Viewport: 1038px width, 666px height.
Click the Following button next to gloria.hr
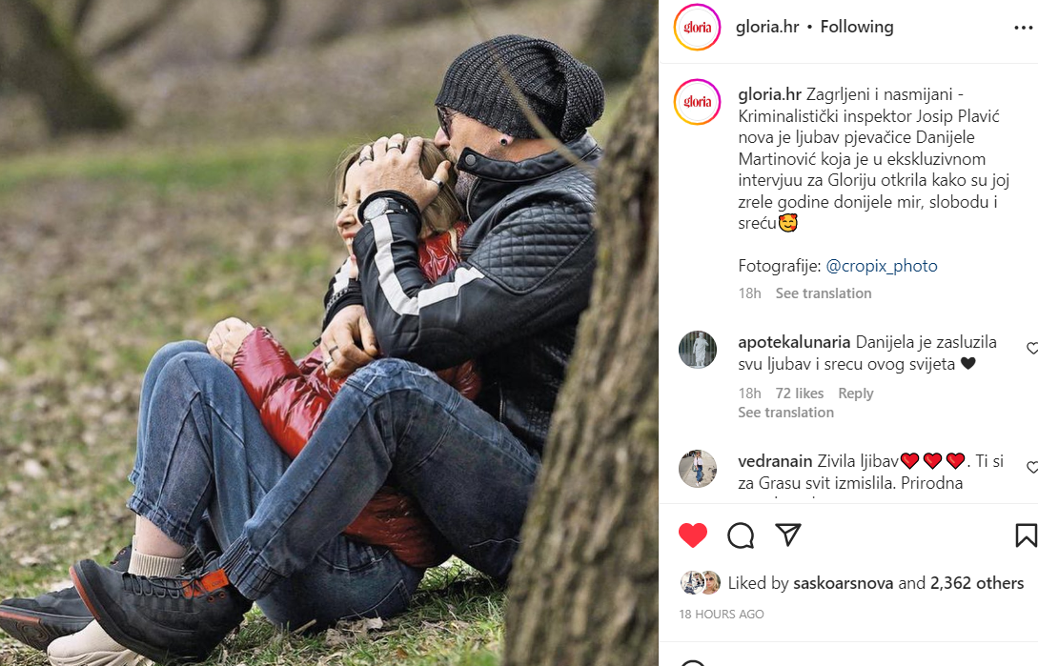(x=857, y=27)
